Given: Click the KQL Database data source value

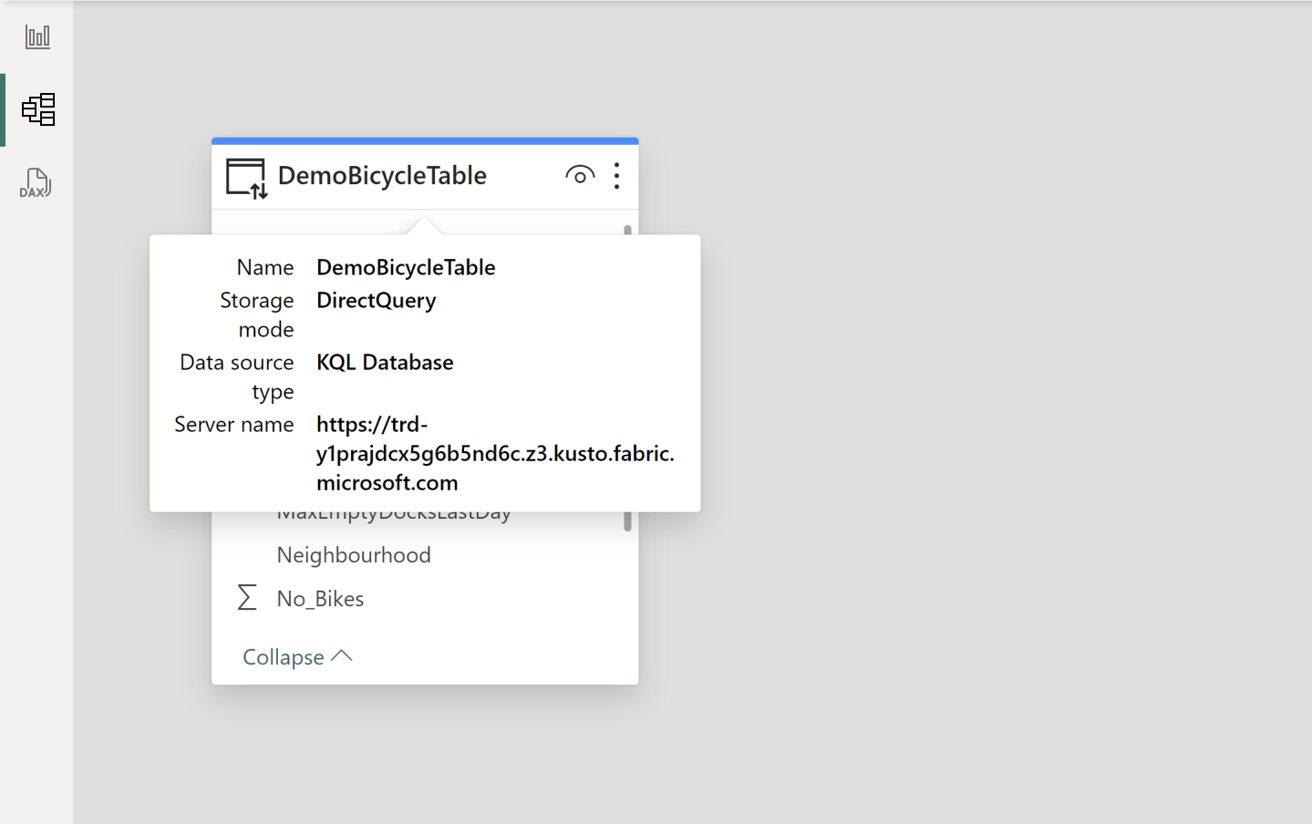Looking at the screenshot, I should [385, 362].
